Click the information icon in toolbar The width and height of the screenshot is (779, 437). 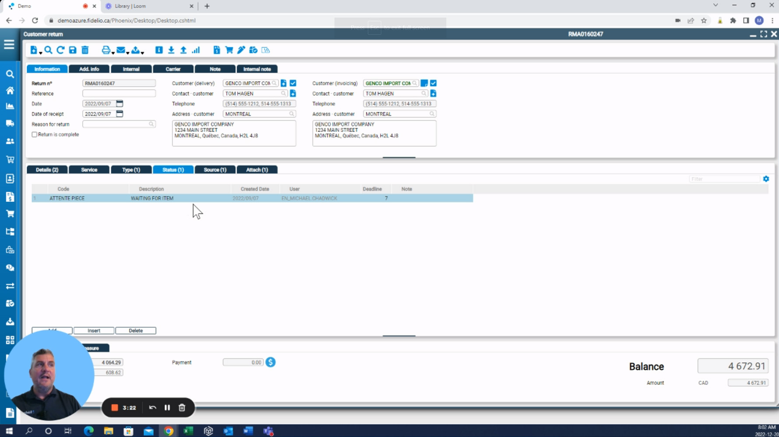159,50
